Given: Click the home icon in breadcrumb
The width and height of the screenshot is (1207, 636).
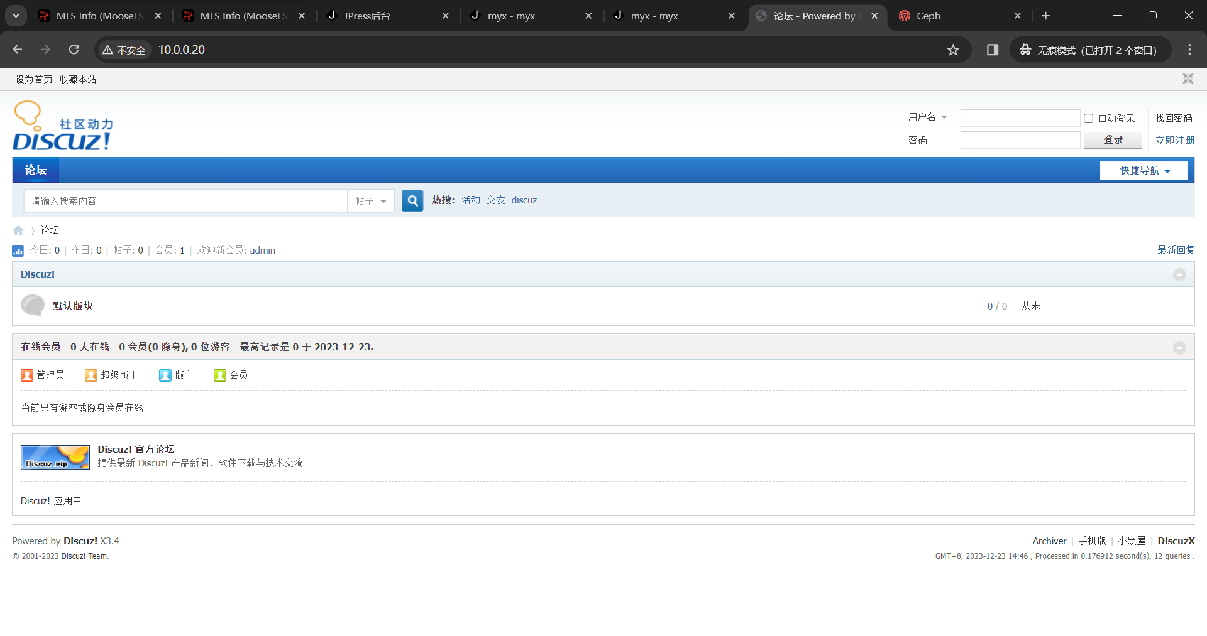Looking at the screenshot, I should [18, 230].
